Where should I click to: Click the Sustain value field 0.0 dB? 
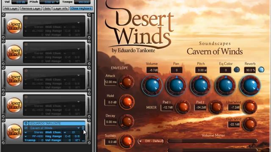point(111,142)
